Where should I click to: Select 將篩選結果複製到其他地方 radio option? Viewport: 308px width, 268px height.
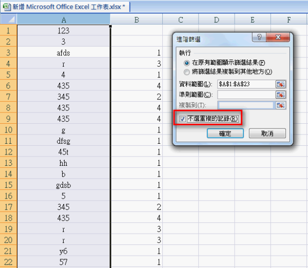187,72
